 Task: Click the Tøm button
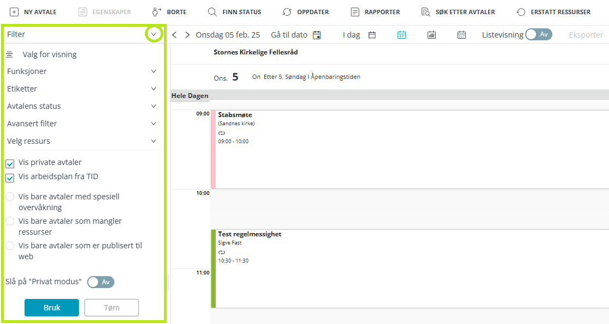[111, 308]
